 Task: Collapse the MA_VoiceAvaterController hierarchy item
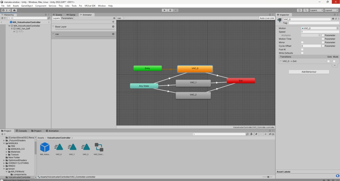tap(9, 26)
